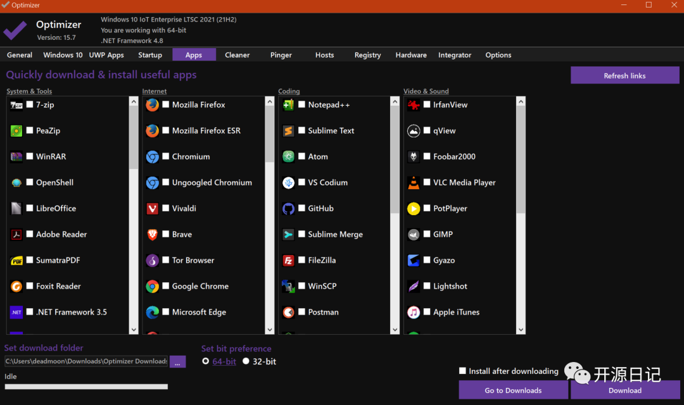Image resolution: width=684 pixels, height=405 pixels.
Task: Click the Download button
Action: click(625, 390)
